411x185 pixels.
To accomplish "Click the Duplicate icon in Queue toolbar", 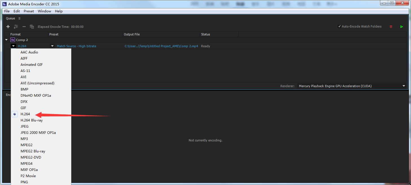I will pos(32,27).
